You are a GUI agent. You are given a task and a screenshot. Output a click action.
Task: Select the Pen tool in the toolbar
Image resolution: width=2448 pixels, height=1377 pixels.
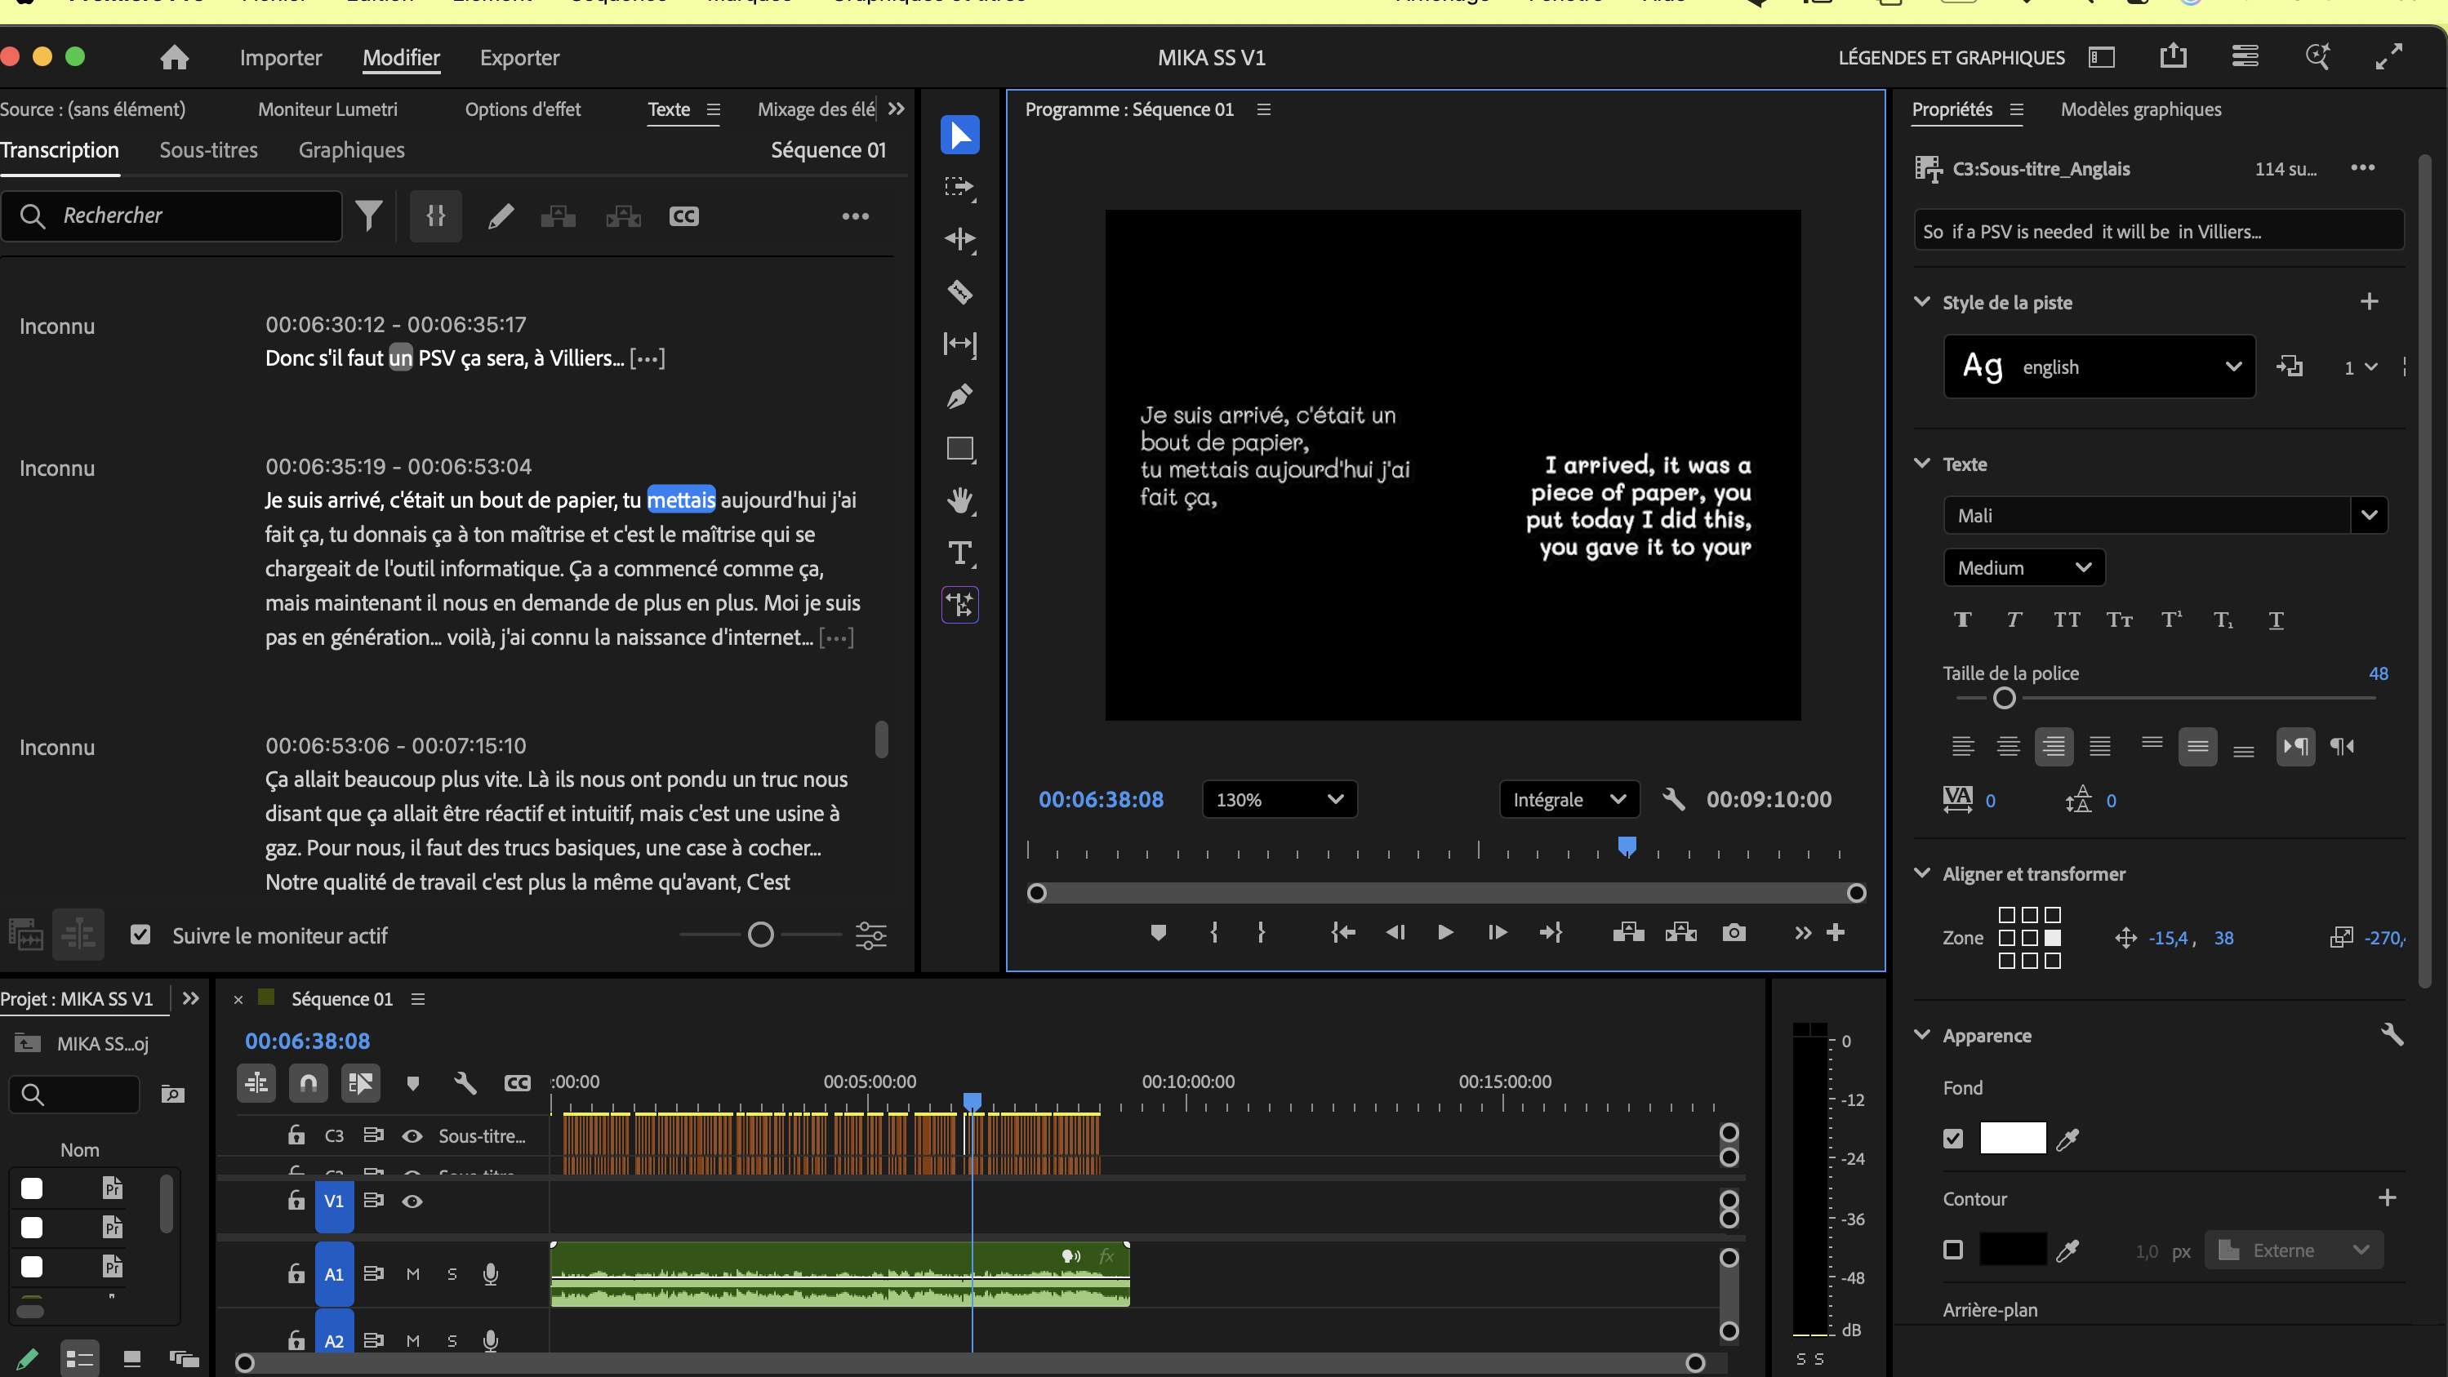point(959,396)
